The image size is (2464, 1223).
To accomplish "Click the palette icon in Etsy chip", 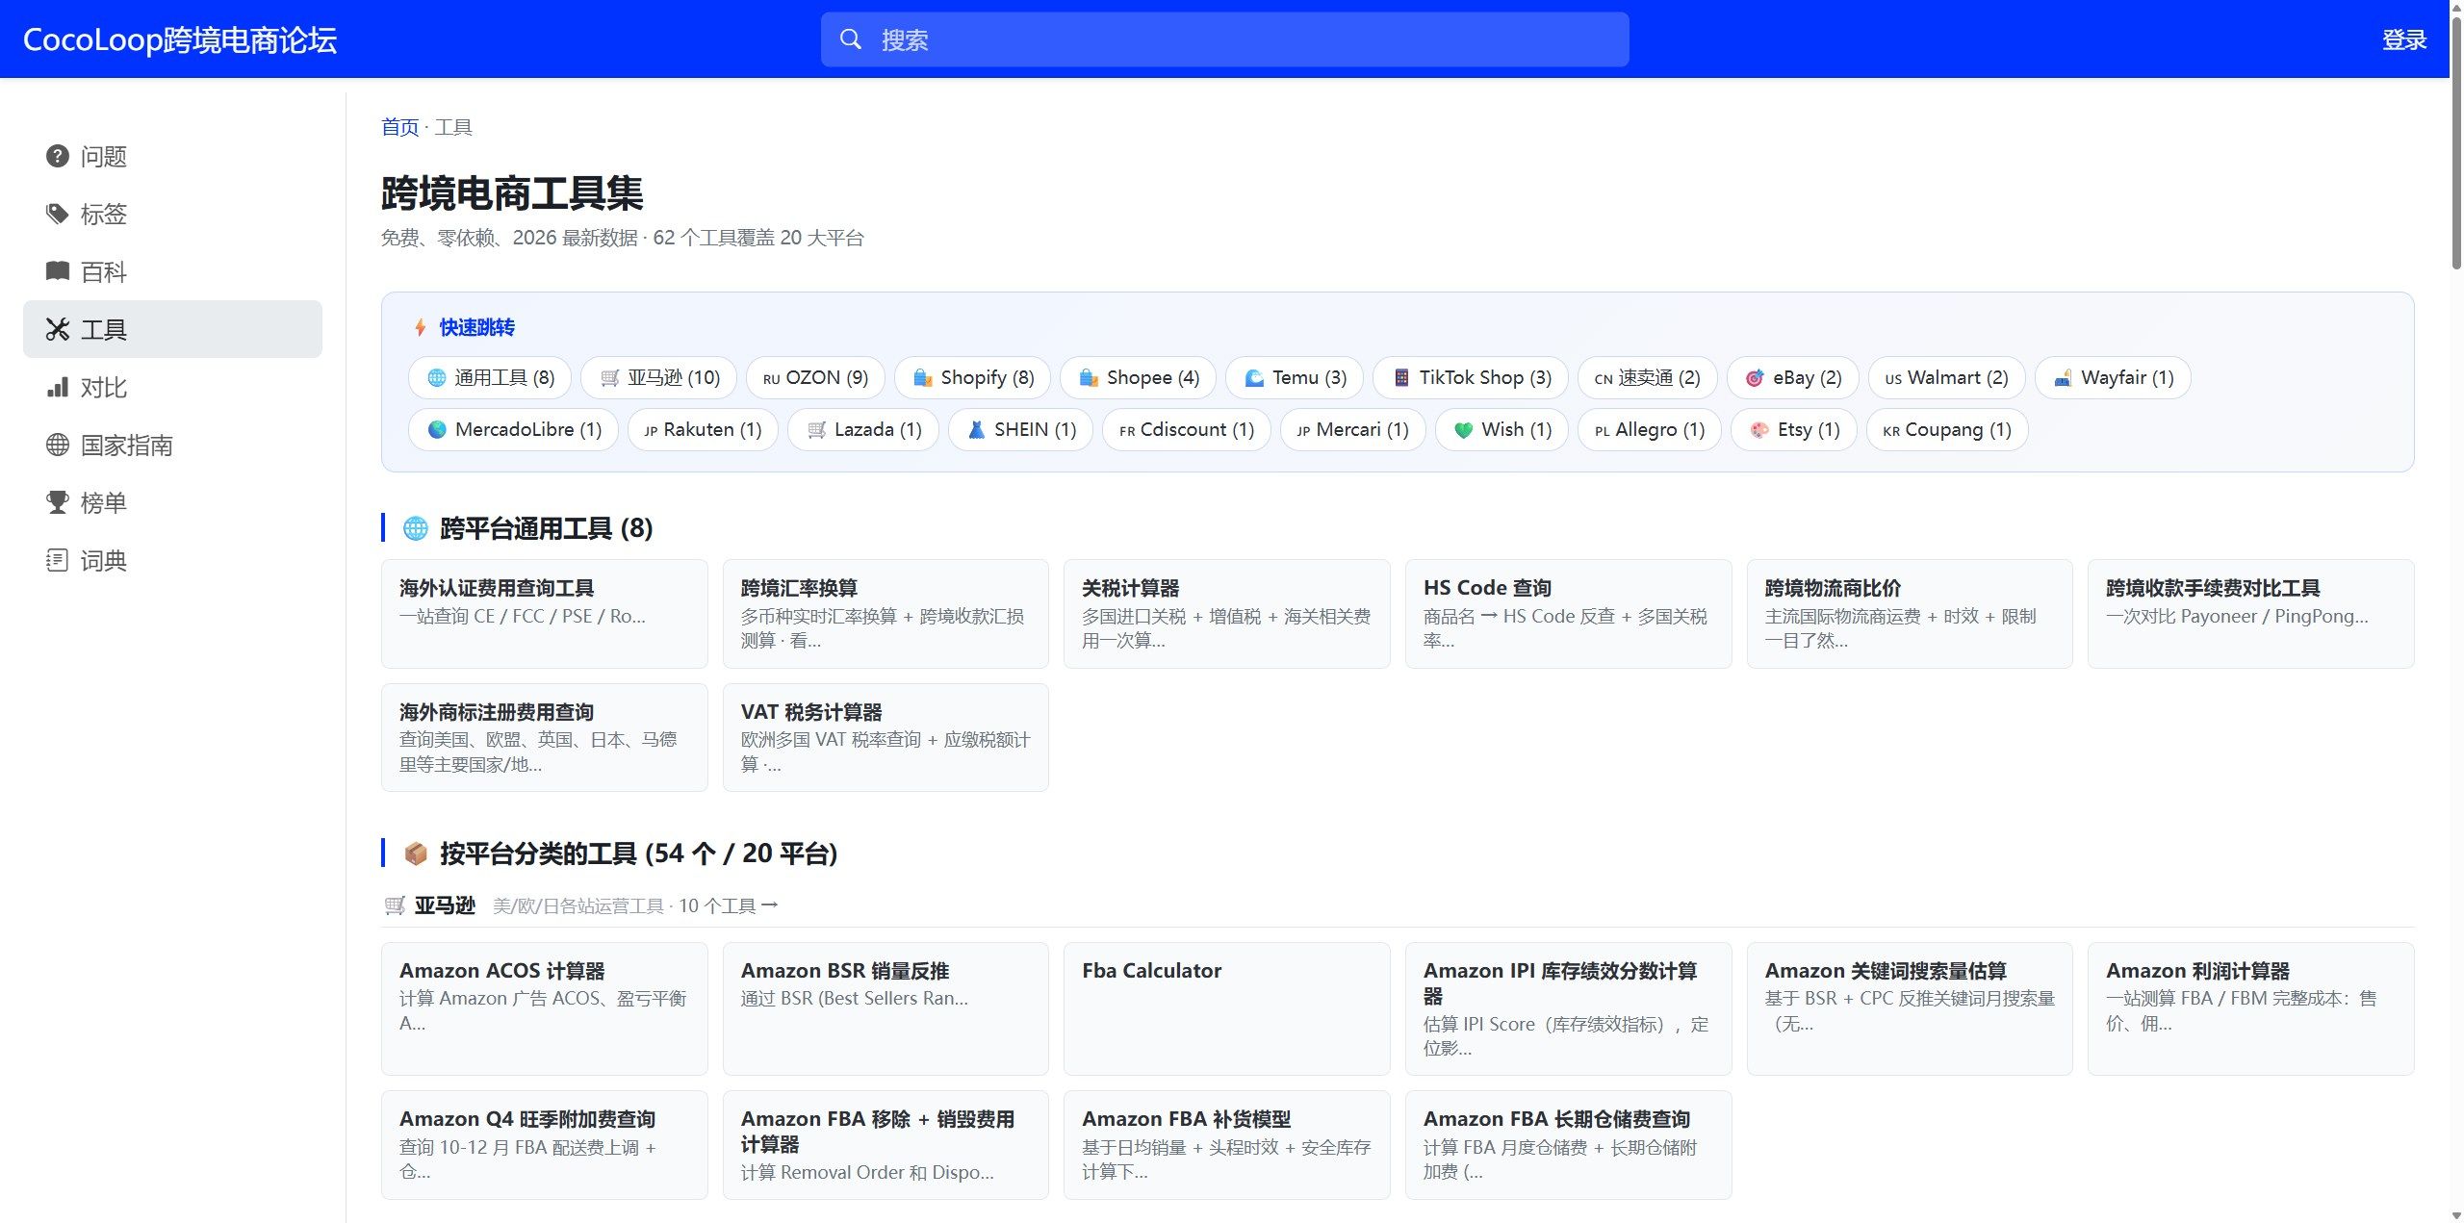I will (x=1759, y=430).
